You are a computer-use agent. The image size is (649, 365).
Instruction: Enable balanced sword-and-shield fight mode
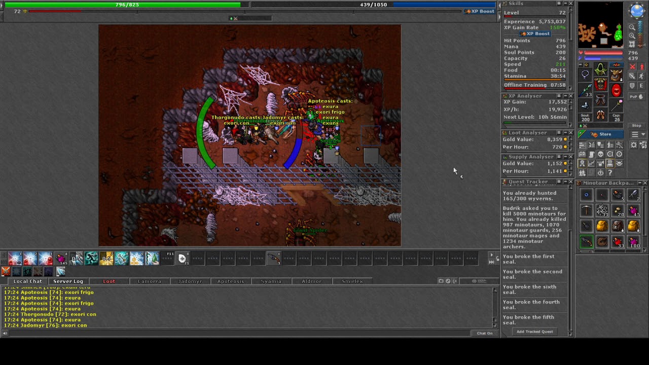click(x=632, y=76)
